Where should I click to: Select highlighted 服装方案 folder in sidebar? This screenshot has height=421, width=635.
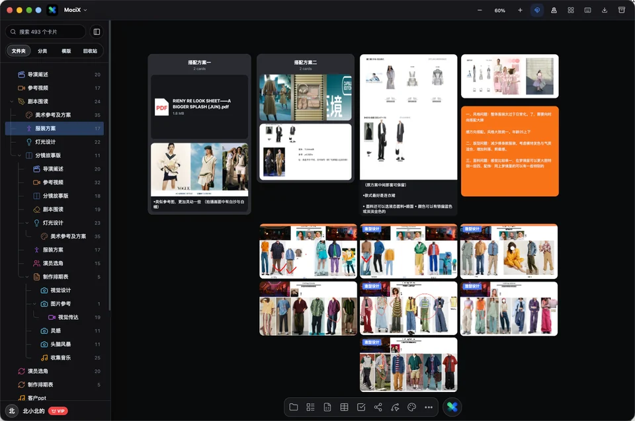[x=54, y=128]
